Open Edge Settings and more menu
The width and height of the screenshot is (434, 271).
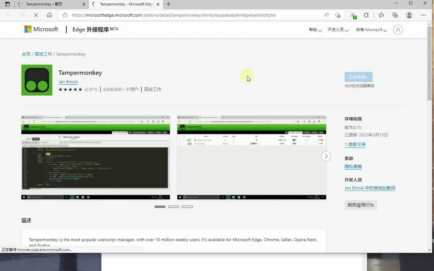click(x=423, y=15)
